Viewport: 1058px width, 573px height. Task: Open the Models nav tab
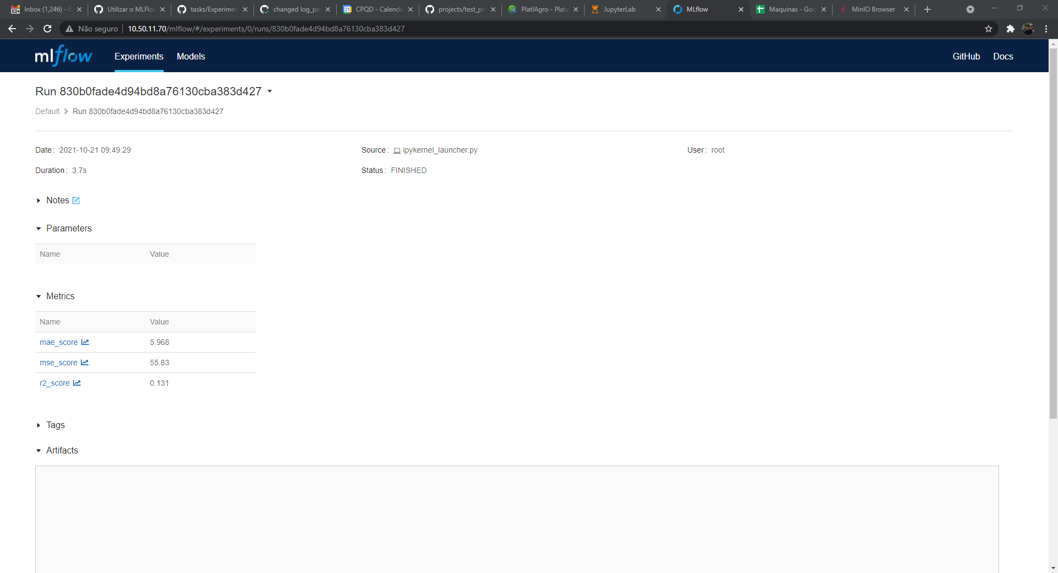point(191,56)
